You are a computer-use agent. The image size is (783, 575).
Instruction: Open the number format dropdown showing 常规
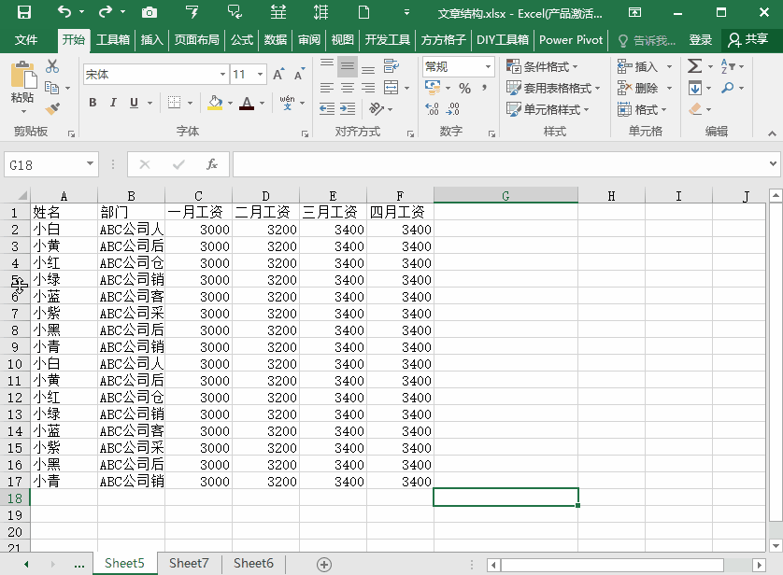[487, 66]
